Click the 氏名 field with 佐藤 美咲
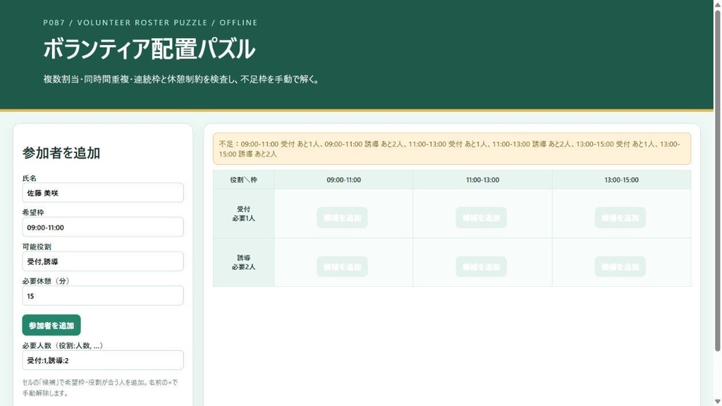Screen dimensions: 722x406 103,192
